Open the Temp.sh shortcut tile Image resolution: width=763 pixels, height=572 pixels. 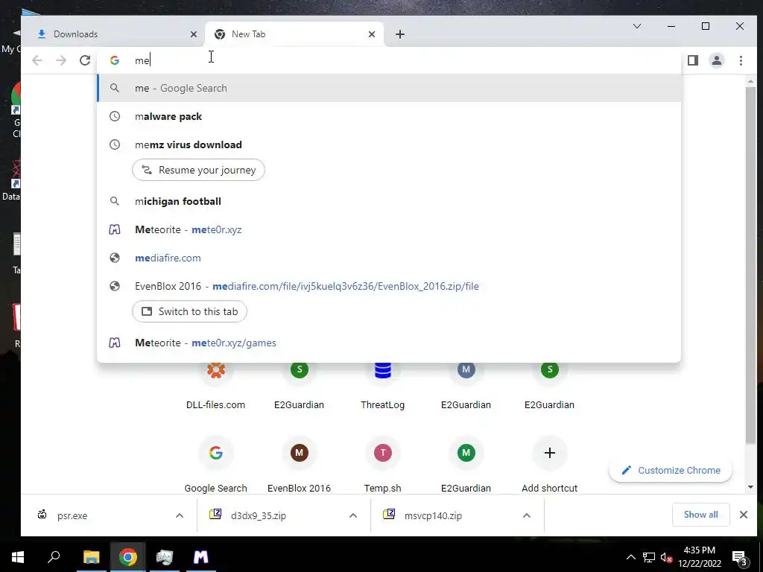pyautogui.click(x=382, y=465)
